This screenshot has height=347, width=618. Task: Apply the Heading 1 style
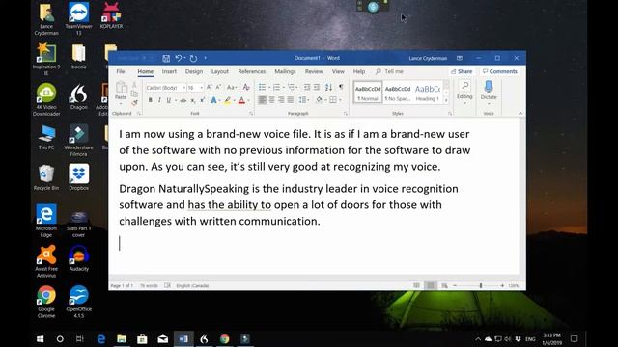(x=428, y=93)
